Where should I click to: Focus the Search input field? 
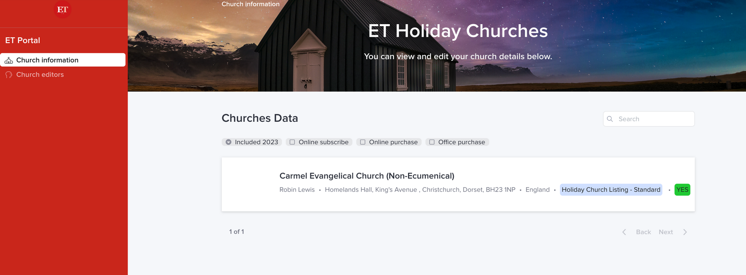[x=653, y=119]
